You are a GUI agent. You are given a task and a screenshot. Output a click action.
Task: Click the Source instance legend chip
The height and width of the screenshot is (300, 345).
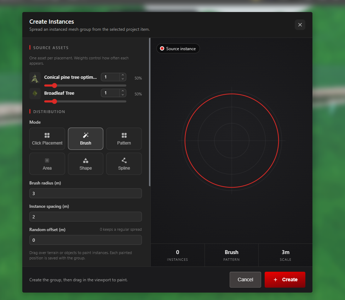[178, 48]
